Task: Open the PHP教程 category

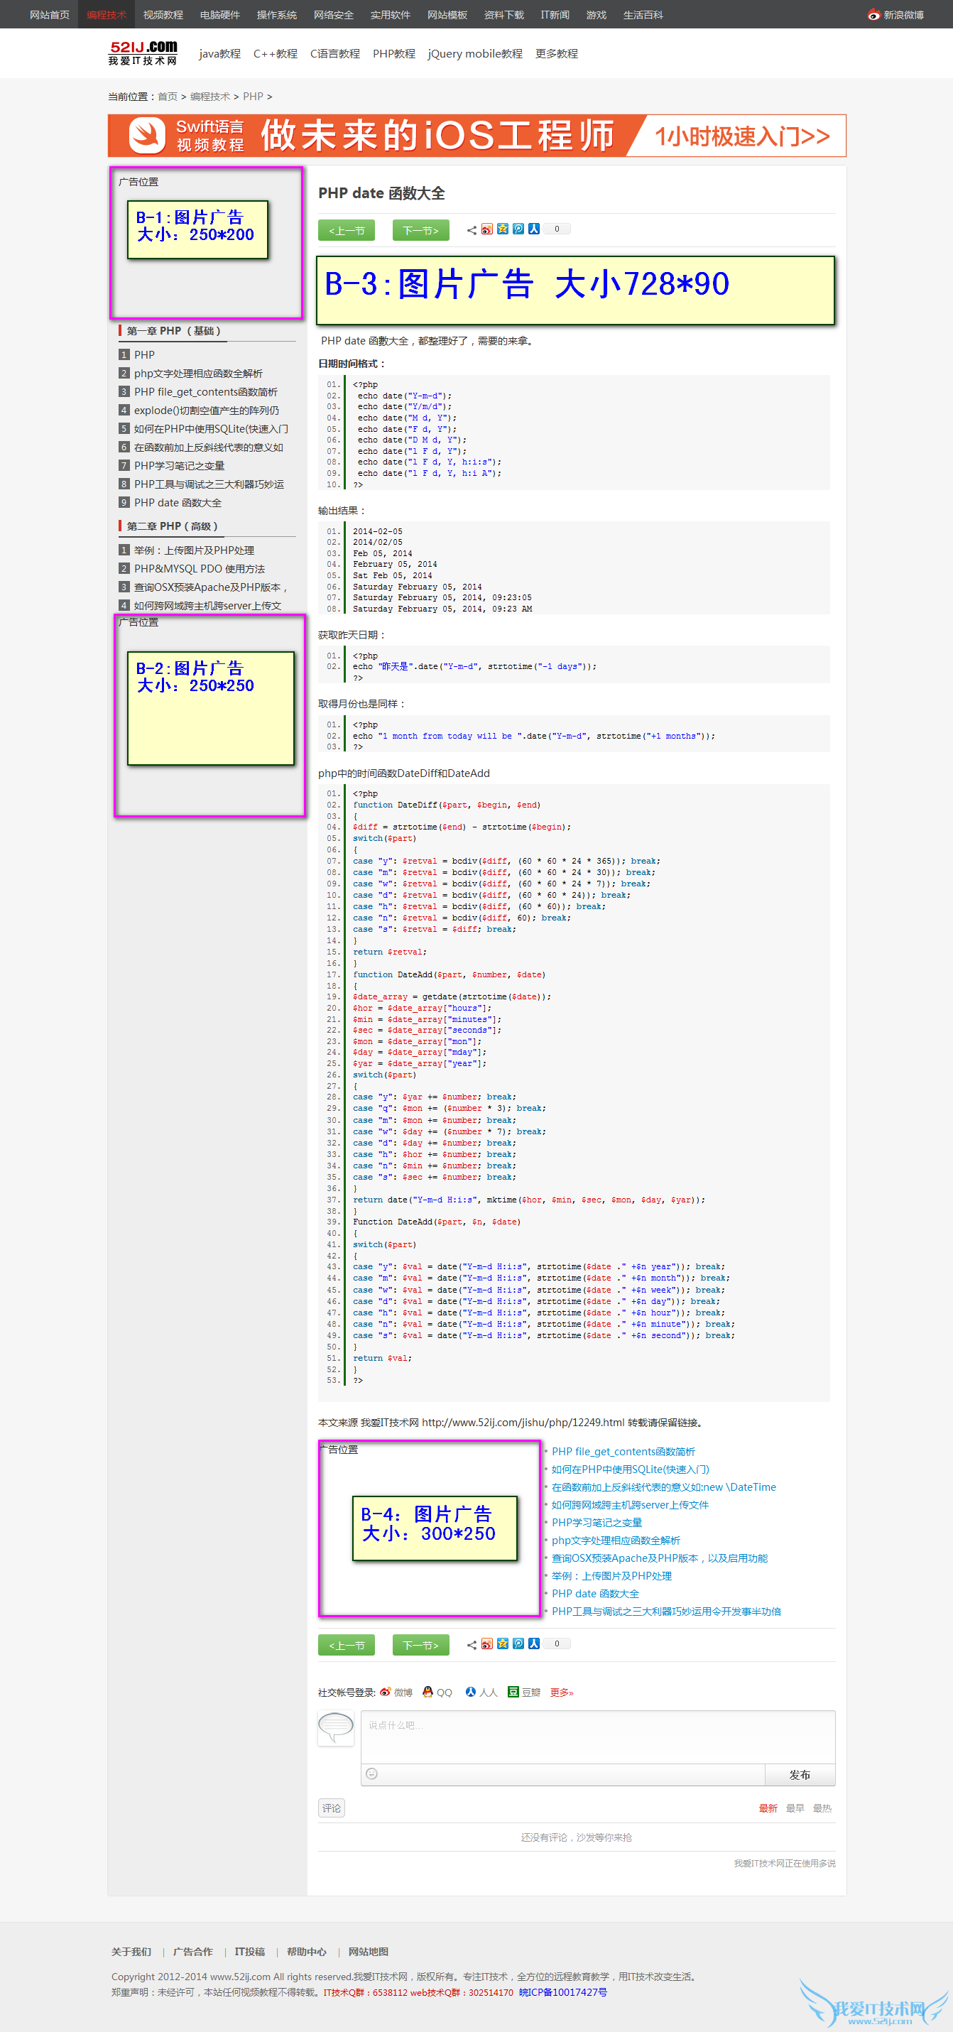Action: pyautogui.click(x=394, y=54)
